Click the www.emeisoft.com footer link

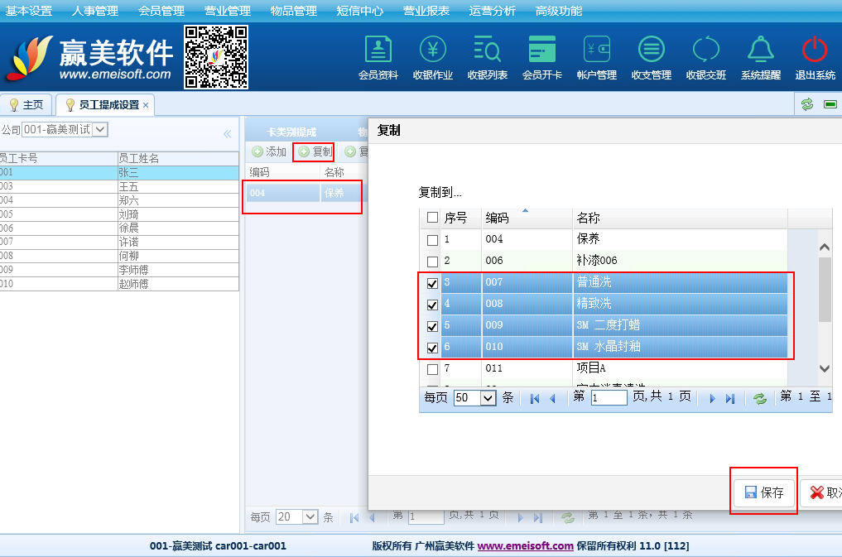(525, 546)
